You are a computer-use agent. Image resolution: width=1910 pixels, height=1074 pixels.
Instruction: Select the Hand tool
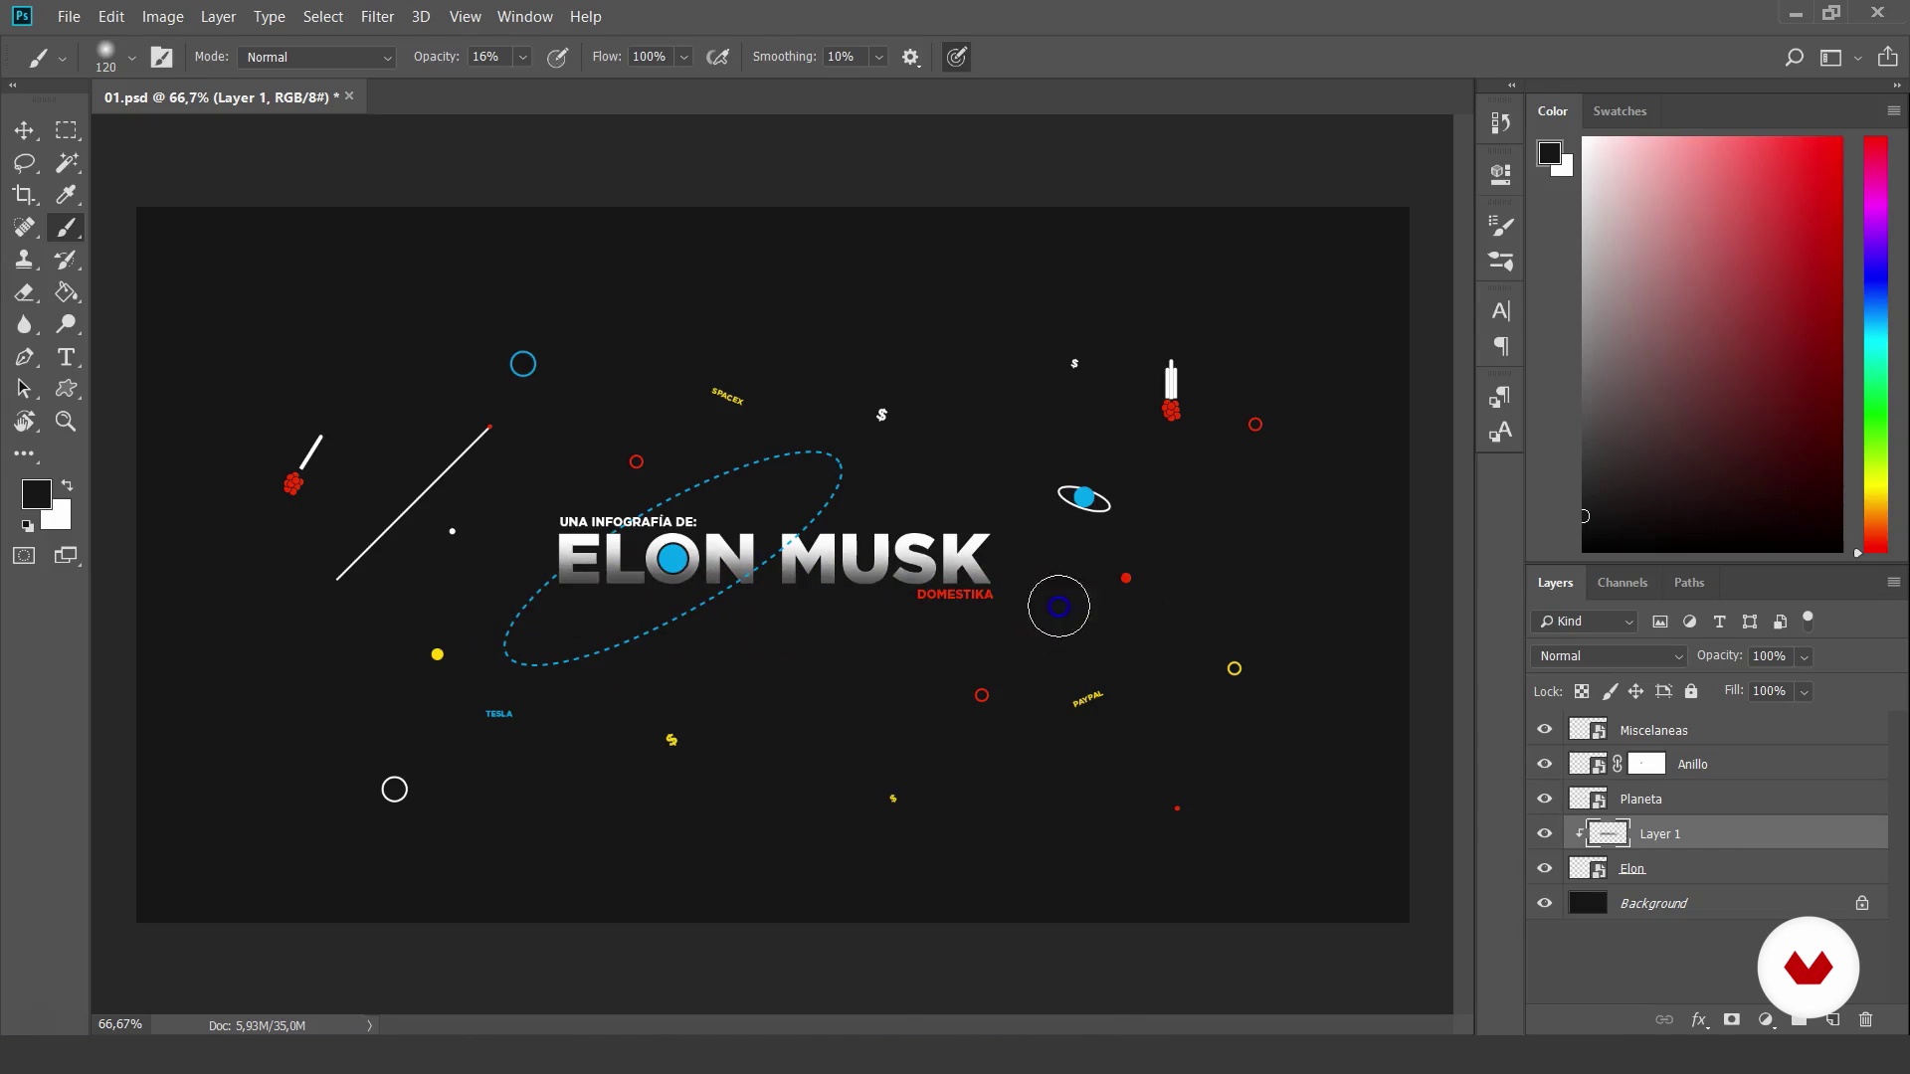tap(24, 422)
